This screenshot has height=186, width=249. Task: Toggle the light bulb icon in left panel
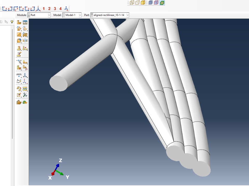click(12, 22)
